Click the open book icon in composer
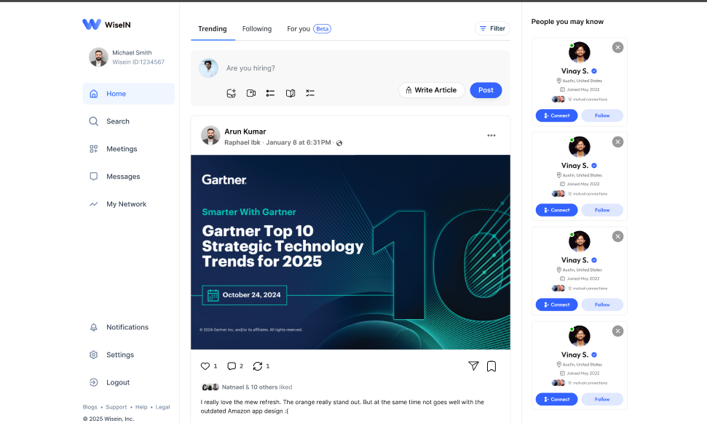 tap(291, 93)
